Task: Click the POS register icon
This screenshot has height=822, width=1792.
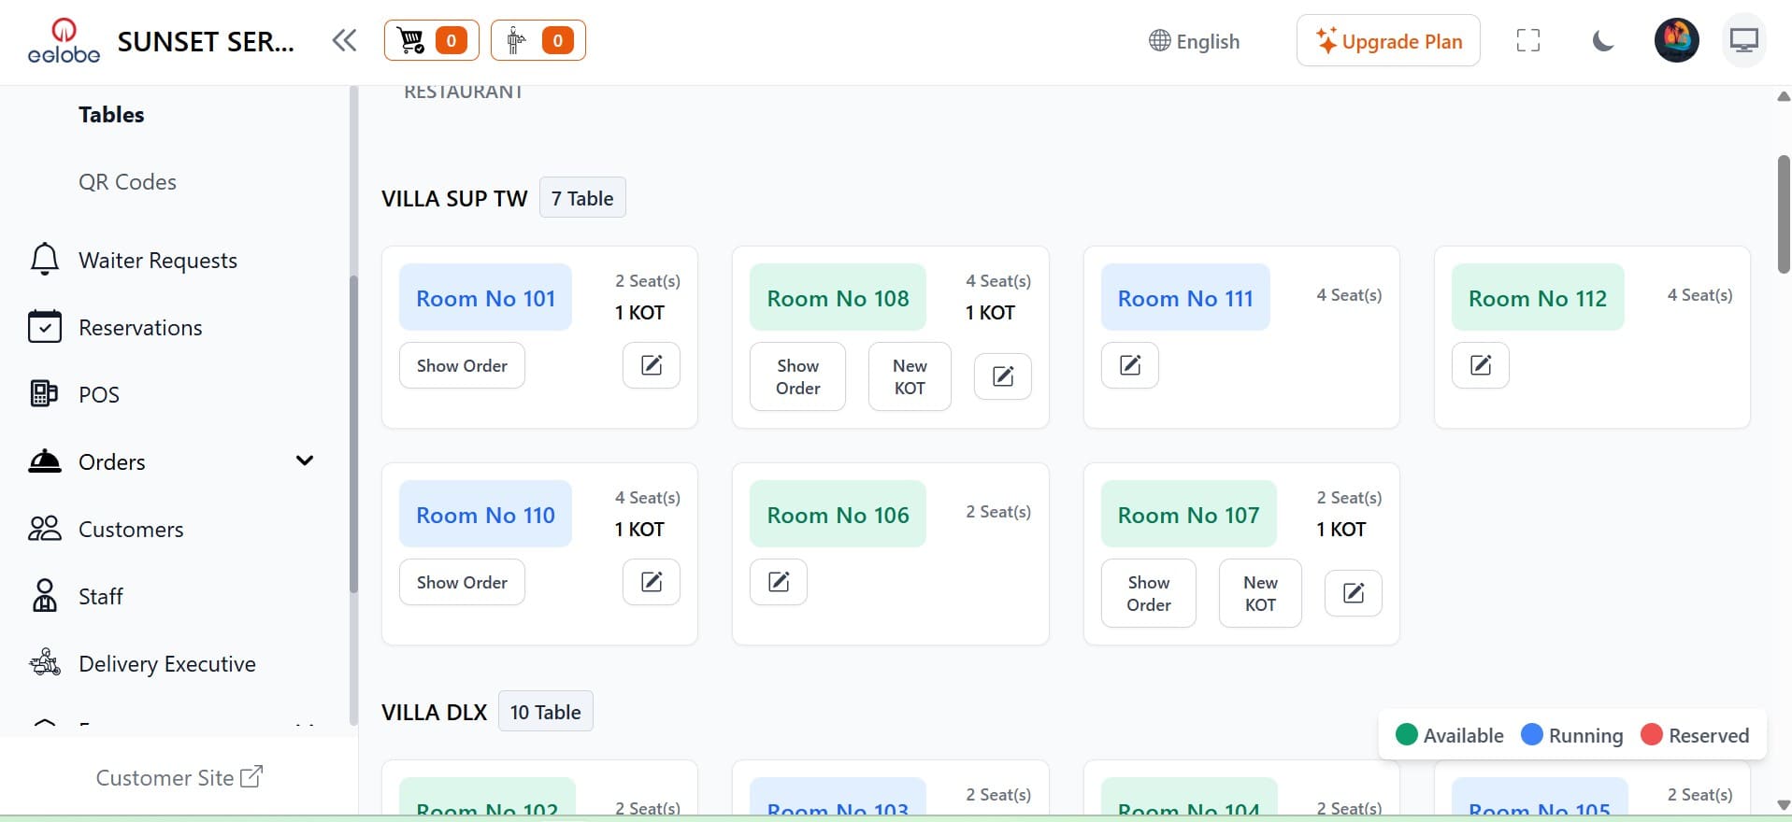Action: coord(44,393)
